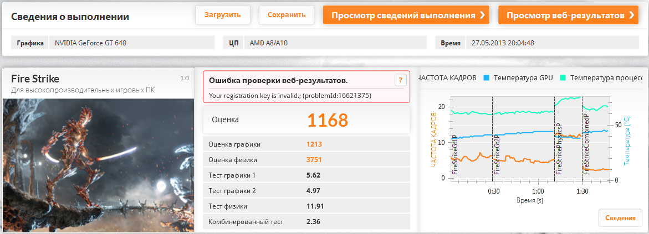Click the Сведения о выполнении heading

(x=70, y=17)
